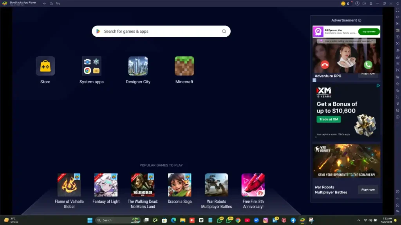
Task: Open Flame of Valhalla Global game
Action: click(x=69, y=185)
